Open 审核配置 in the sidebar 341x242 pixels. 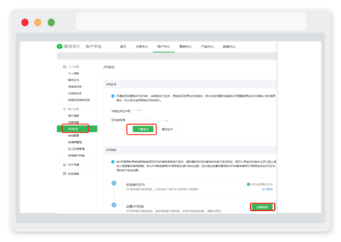click(74, 135)
